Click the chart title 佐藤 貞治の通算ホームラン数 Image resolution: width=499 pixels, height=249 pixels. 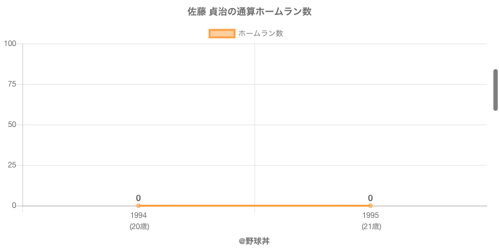(x=249, y=12)
